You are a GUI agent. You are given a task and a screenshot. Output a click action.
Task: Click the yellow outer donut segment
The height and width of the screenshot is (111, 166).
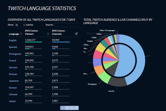[100, 48]
